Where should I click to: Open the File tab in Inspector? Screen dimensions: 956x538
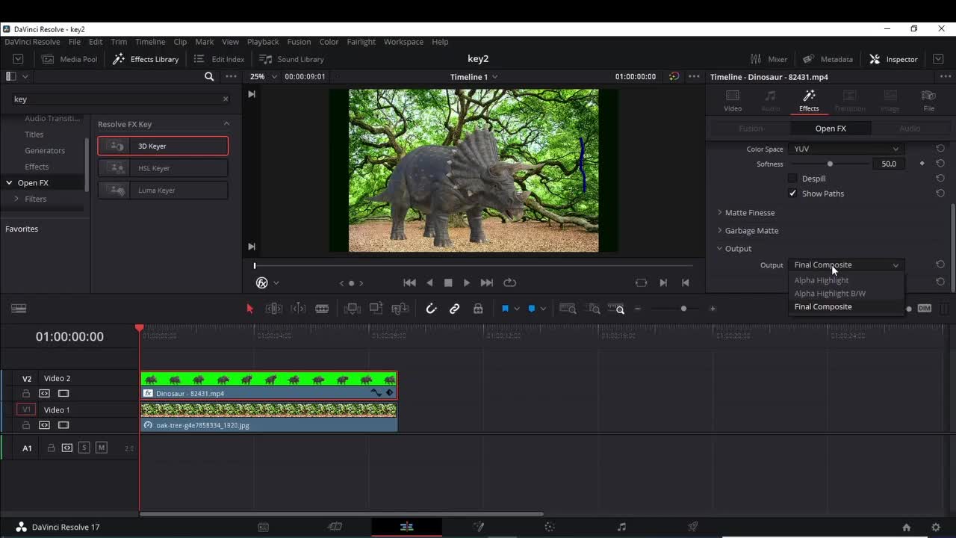[928, 100]
